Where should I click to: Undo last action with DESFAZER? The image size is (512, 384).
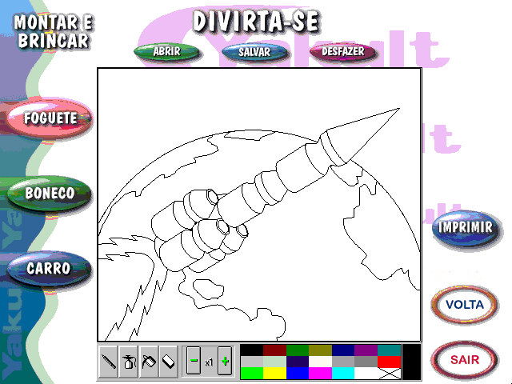click(342, 51)
